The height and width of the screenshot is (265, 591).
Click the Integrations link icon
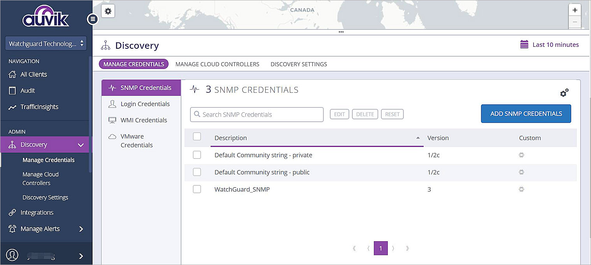(12, 212)
